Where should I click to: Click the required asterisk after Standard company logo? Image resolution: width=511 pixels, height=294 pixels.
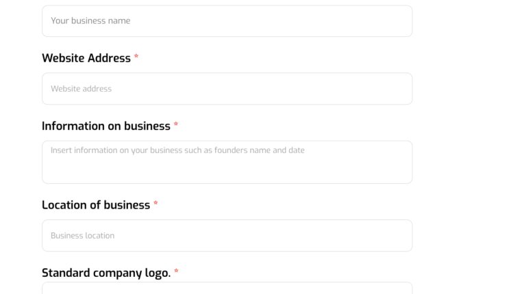pyautogui.click(x=176, y=272)
